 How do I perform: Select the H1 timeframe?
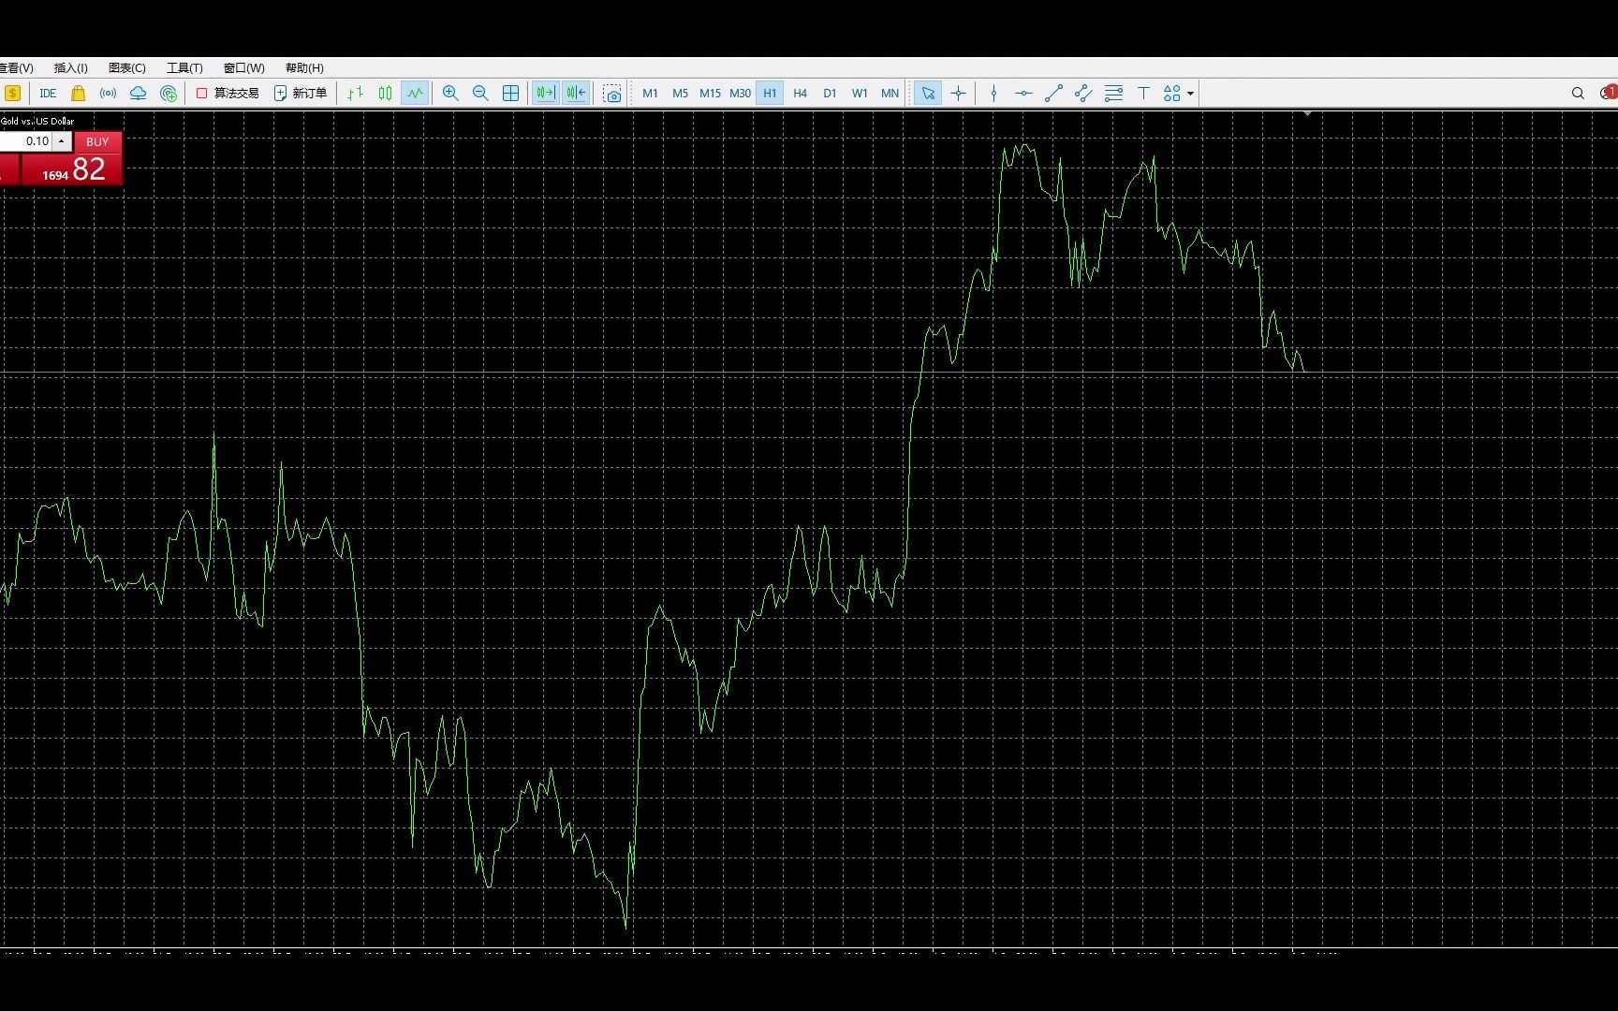[770, 93]
